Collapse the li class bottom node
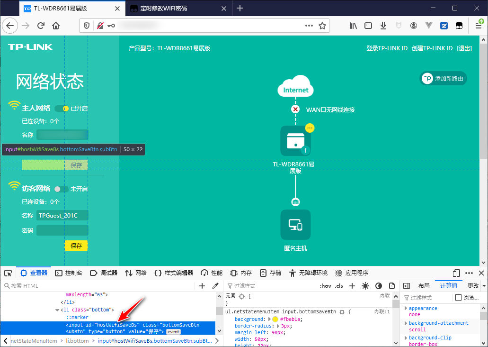The image size is (488, 347). 57,310
